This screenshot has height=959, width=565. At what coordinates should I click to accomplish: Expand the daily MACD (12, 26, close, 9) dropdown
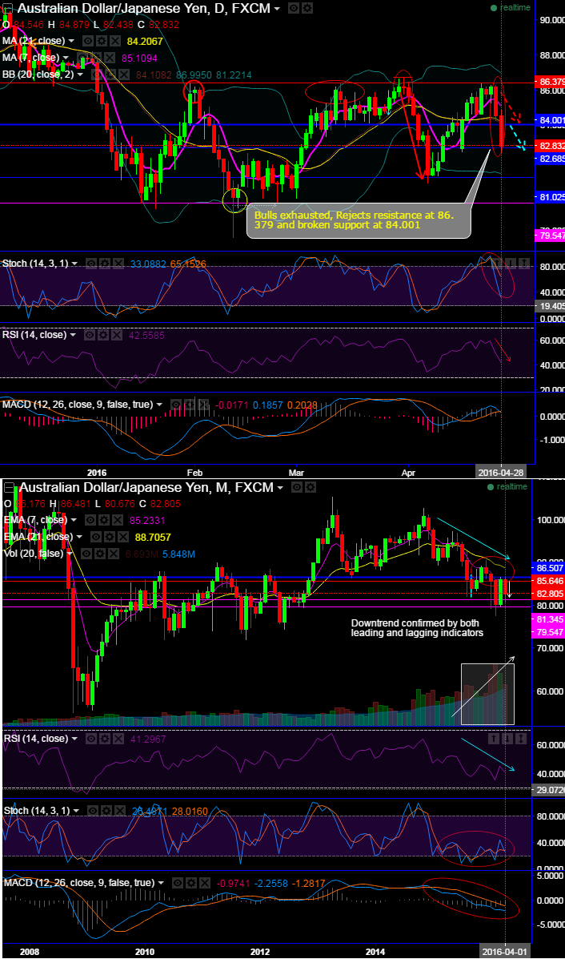[159, 405]
